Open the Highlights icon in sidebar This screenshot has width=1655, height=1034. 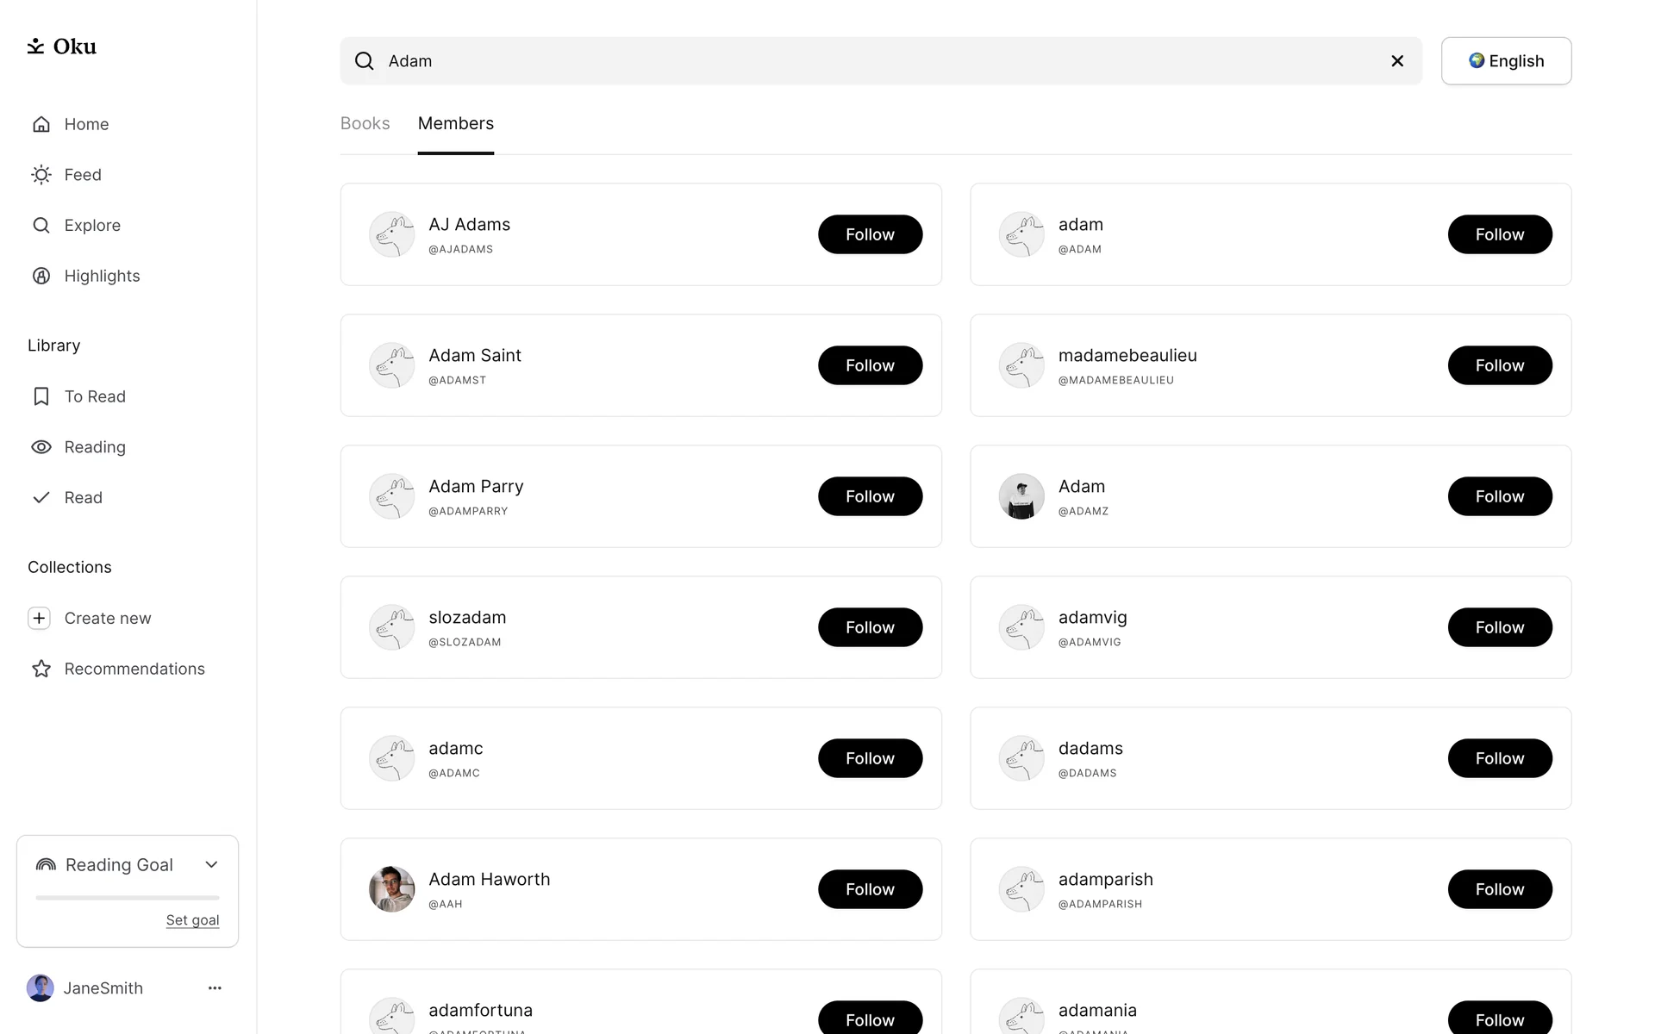(41, 276)
